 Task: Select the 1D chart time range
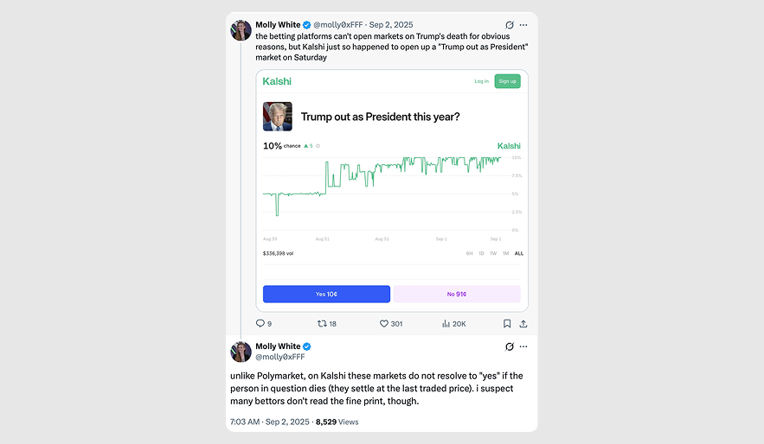482,253
